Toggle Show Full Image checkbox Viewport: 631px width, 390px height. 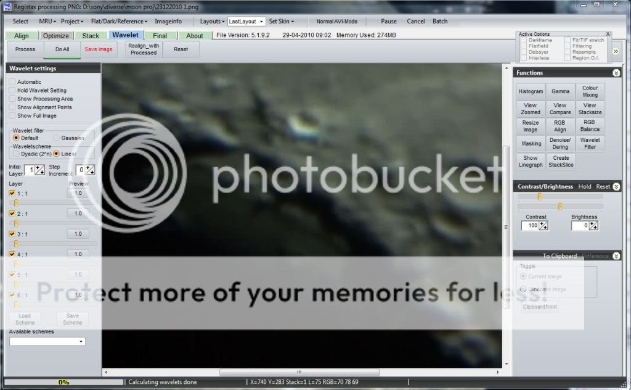coord(12,115)
